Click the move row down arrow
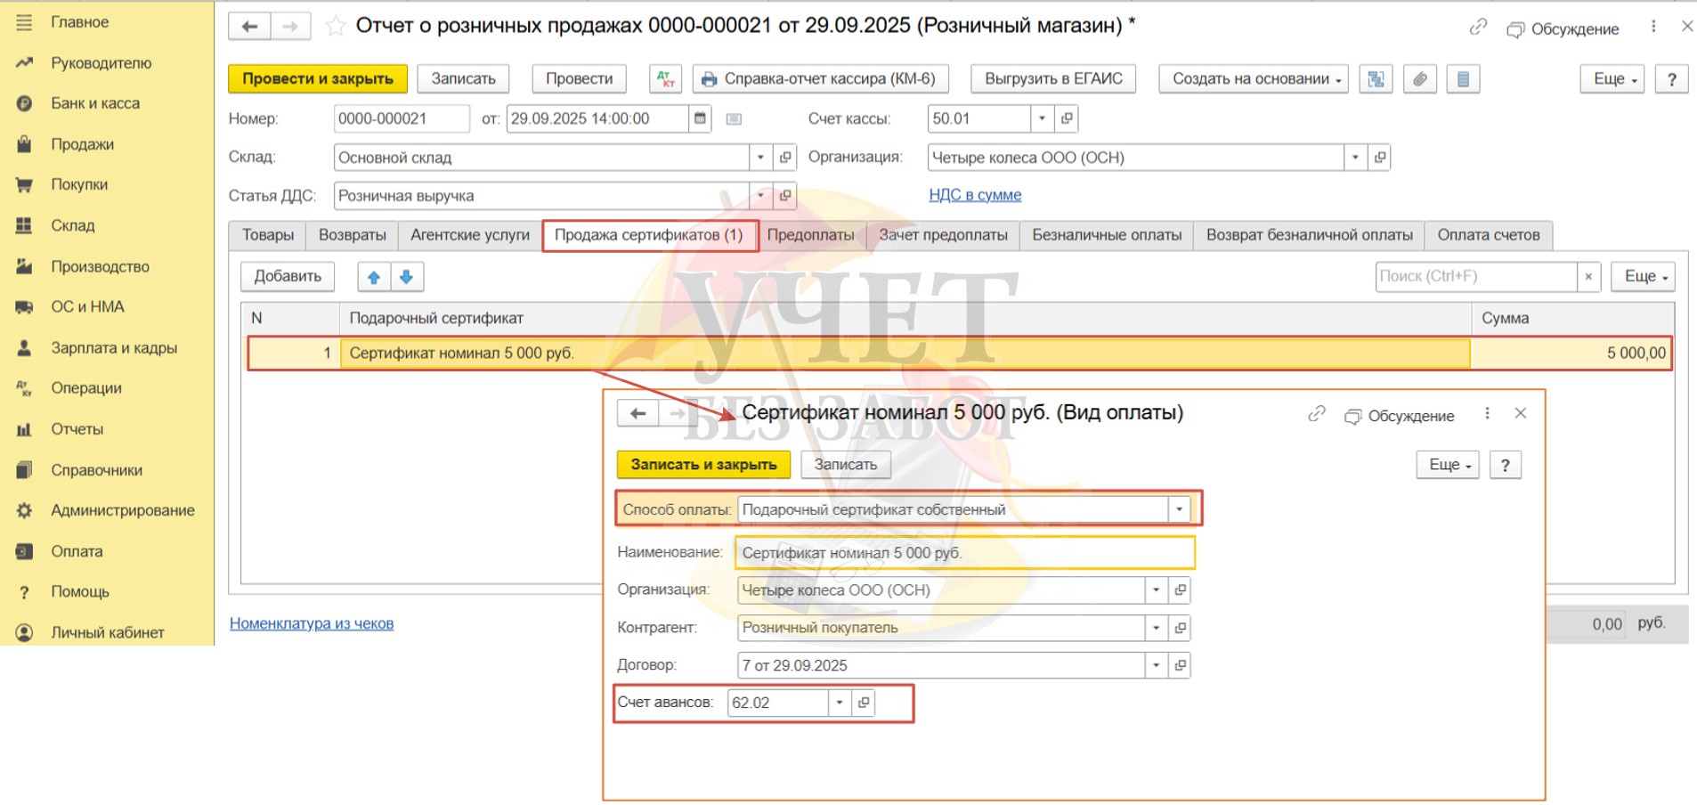The image size is (1697, 805). (407, 277)
